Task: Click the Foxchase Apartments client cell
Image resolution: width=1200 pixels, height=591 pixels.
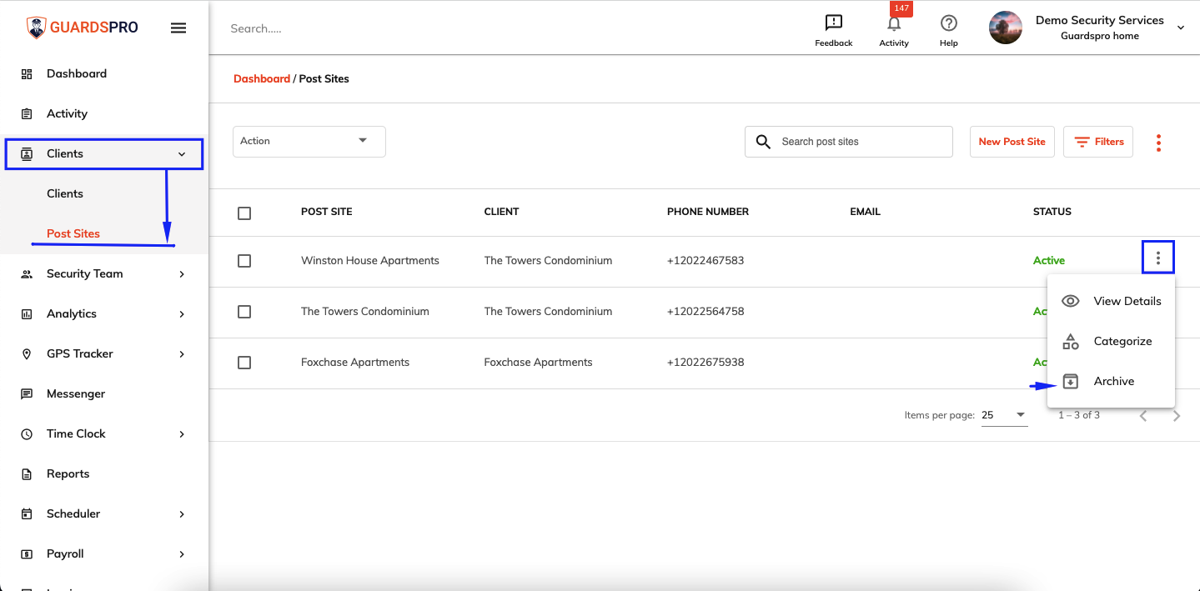Action: coord(539,362)
